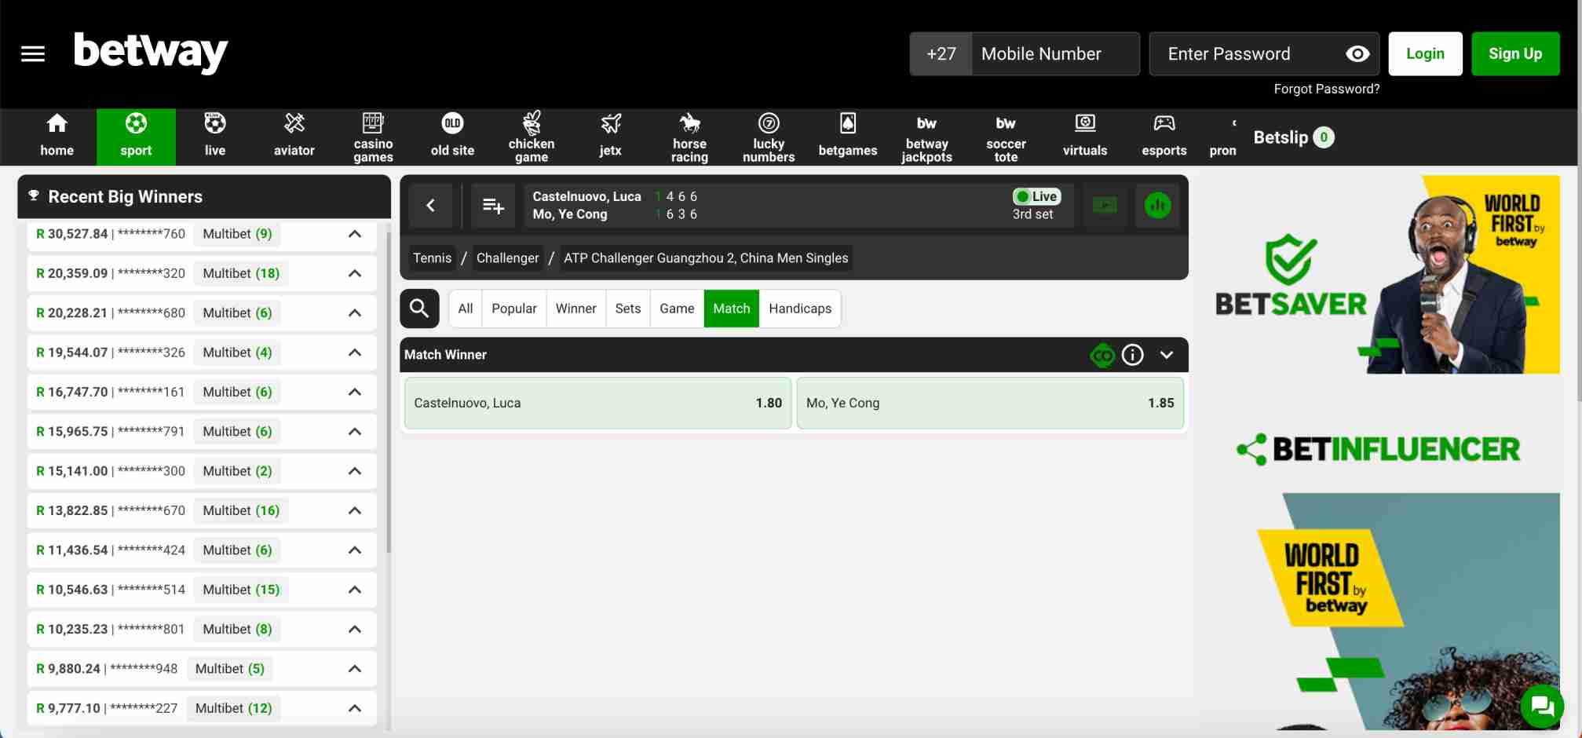Select the Popular markets tab
The height and width of the screenshot is (738, 1582).
[514, 309]
